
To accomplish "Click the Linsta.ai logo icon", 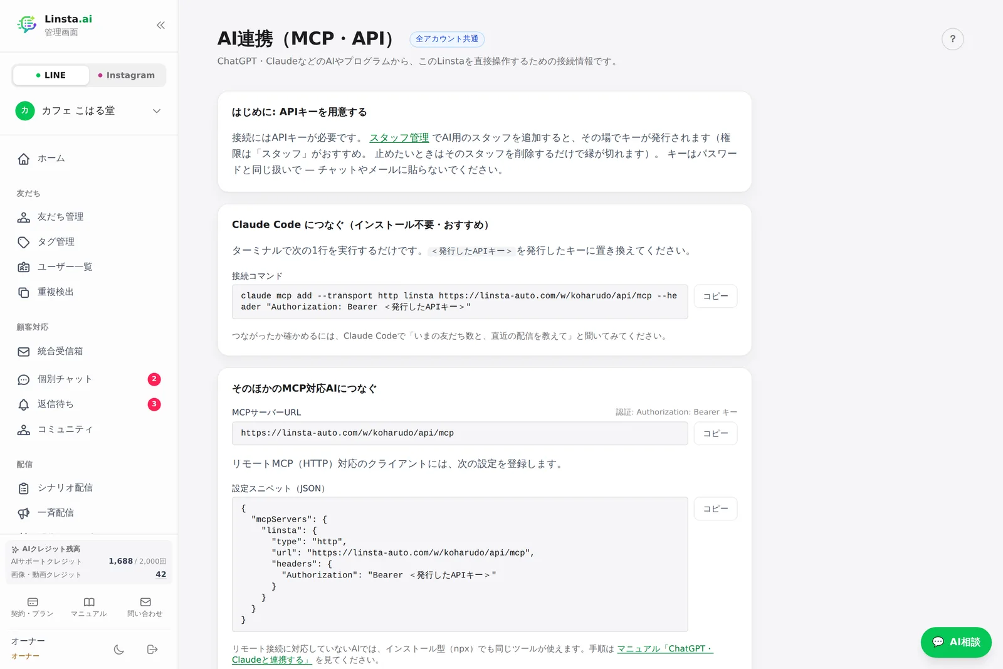I will [x=26, y=24].
